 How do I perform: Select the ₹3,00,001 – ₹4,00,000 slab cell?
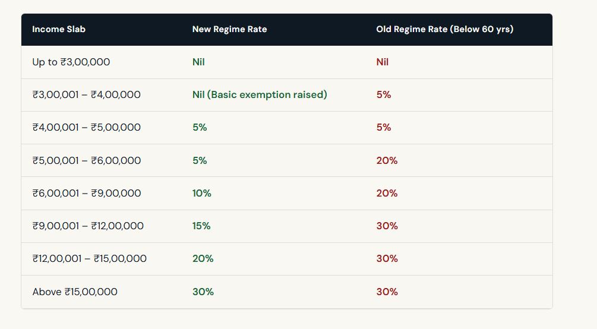click(x=86, y=94)
